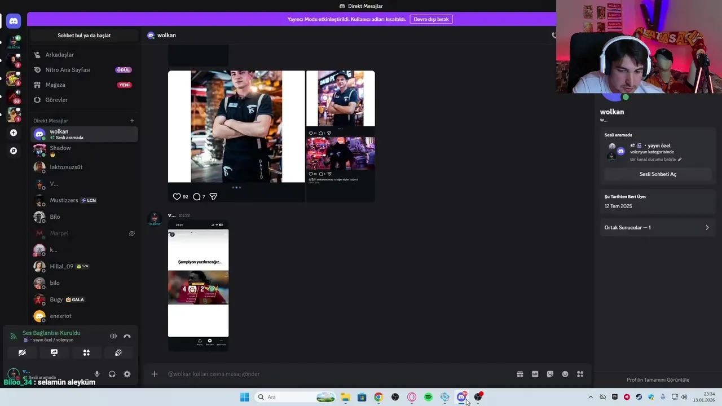722x406 pixels.
Task: Toggle headphones deafen
Action: pyautogui.click(x=112, y=374)
